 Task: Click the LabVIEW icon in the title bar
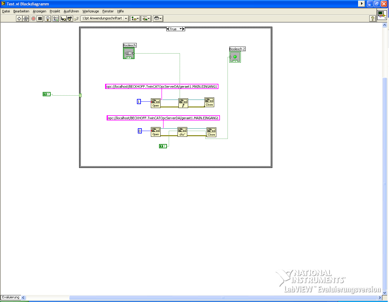tap(3, 4)
